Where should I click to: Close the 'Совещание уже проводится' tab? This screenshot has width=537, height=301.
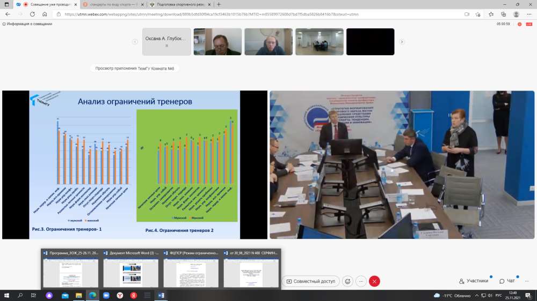click(x=76, y=5)
